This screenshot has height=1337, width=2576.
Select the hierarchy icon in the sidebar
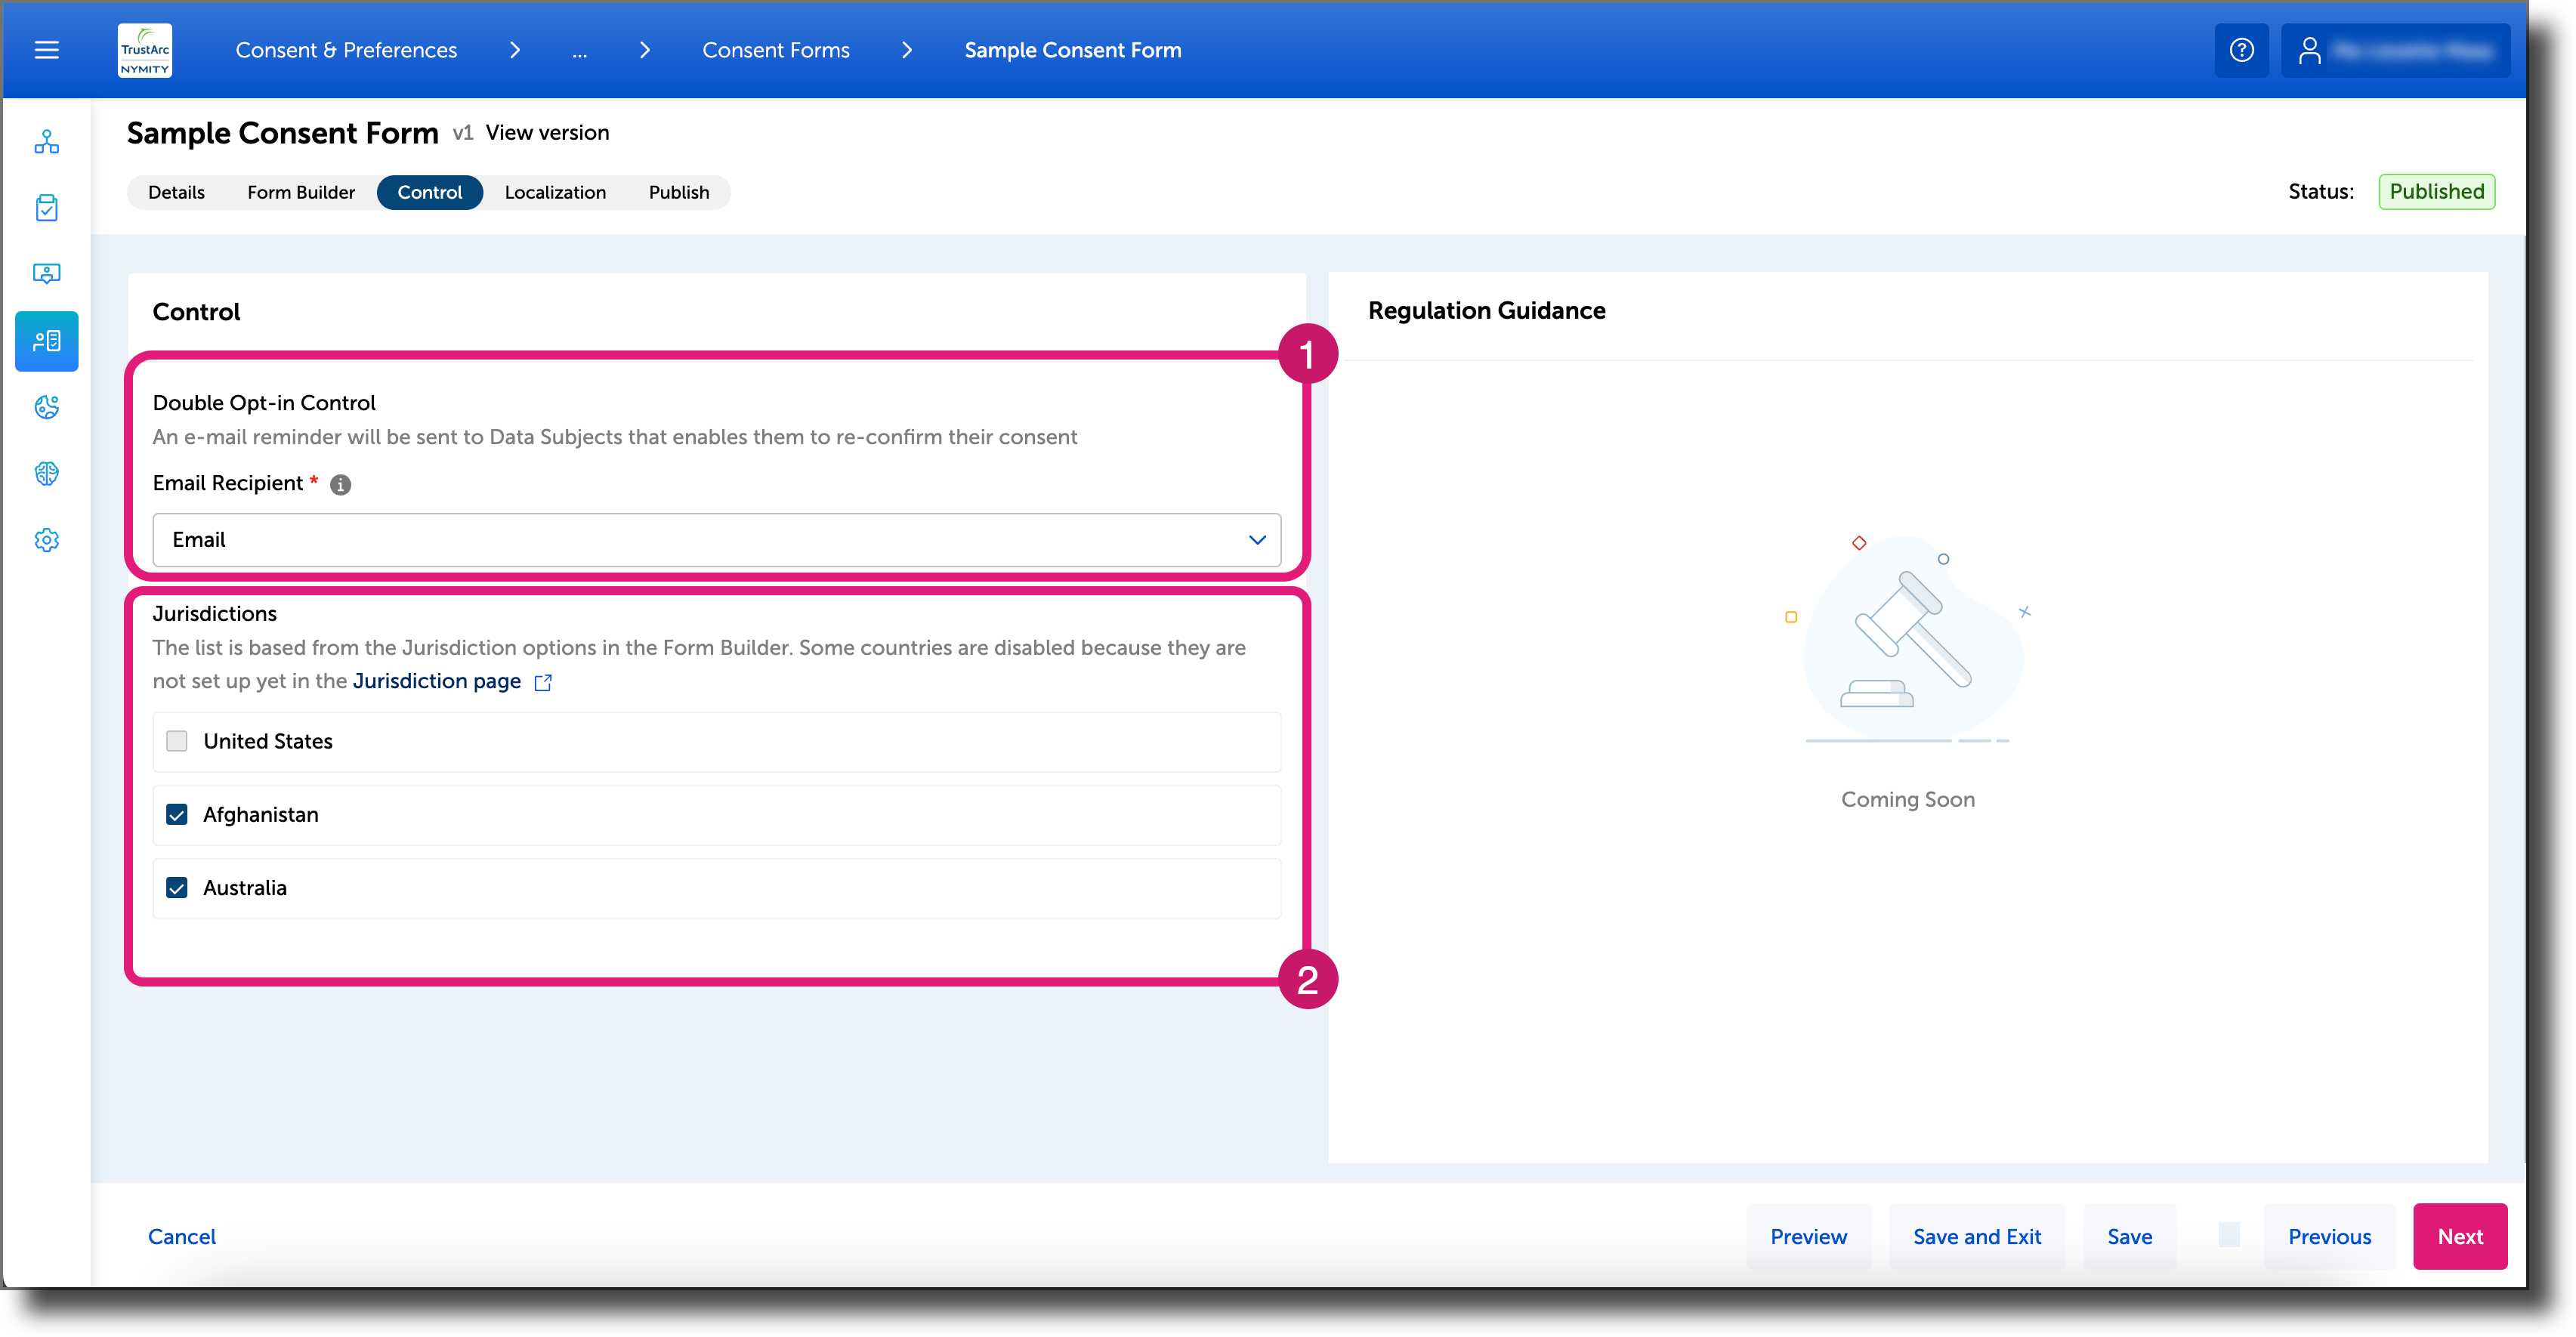[x=46, y=141]
